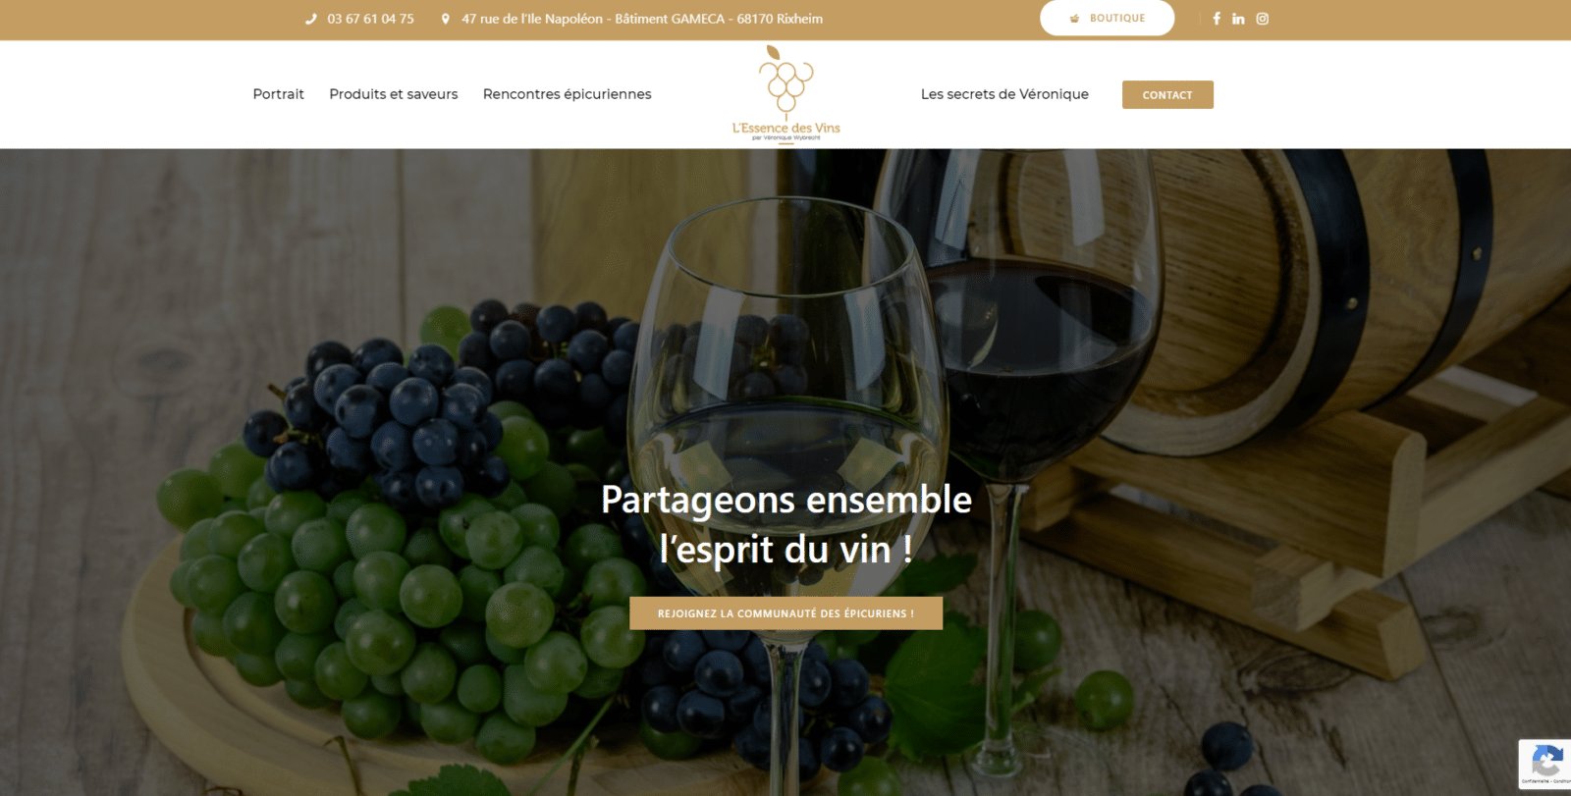Click the BOUTIQUE label text

click(x=1117, y=19)
